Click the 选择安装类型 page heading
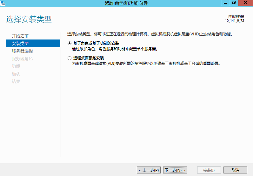Image resolution: width=253 pixels, height=176 pixels. click(x=29, y=19)
